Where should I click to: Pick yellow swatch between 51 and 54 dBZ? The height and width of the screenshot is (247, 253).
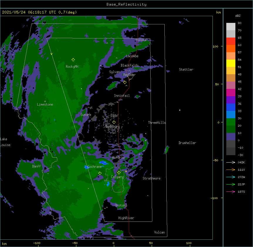click(231, 63)
